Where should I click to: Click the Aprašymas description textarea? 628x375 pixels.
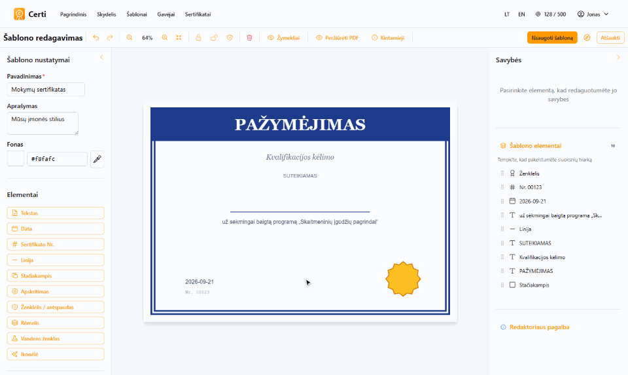pyautogui.click(x=43, y=124)
